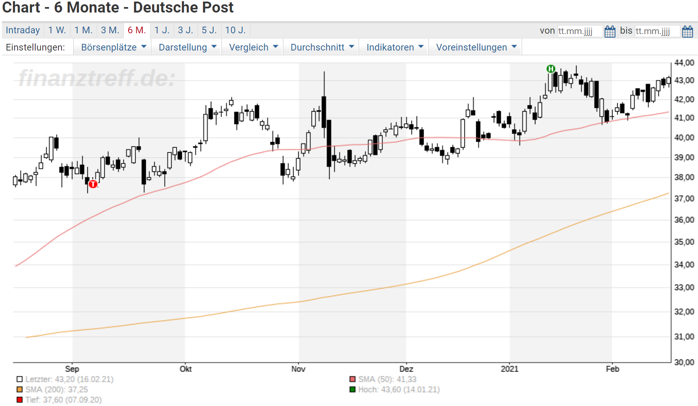Click the 'Dez' x-axis label
Screen dimensions: 698x406
click(x=406, y=369)
